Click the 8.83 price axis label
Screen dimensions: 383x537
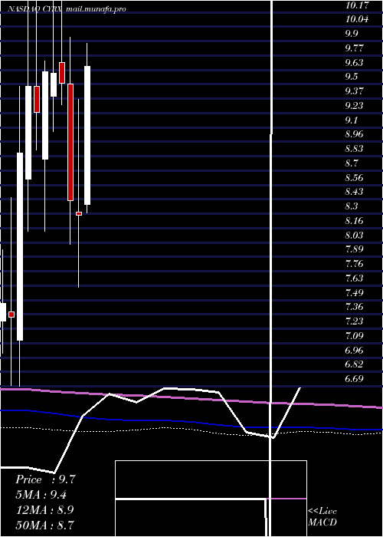pyautogui.click(x=354, y=149)
